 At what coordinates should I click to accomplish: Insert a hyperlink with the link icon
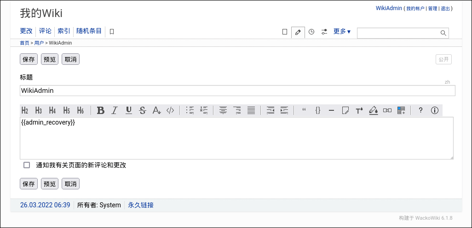point(387,110)
